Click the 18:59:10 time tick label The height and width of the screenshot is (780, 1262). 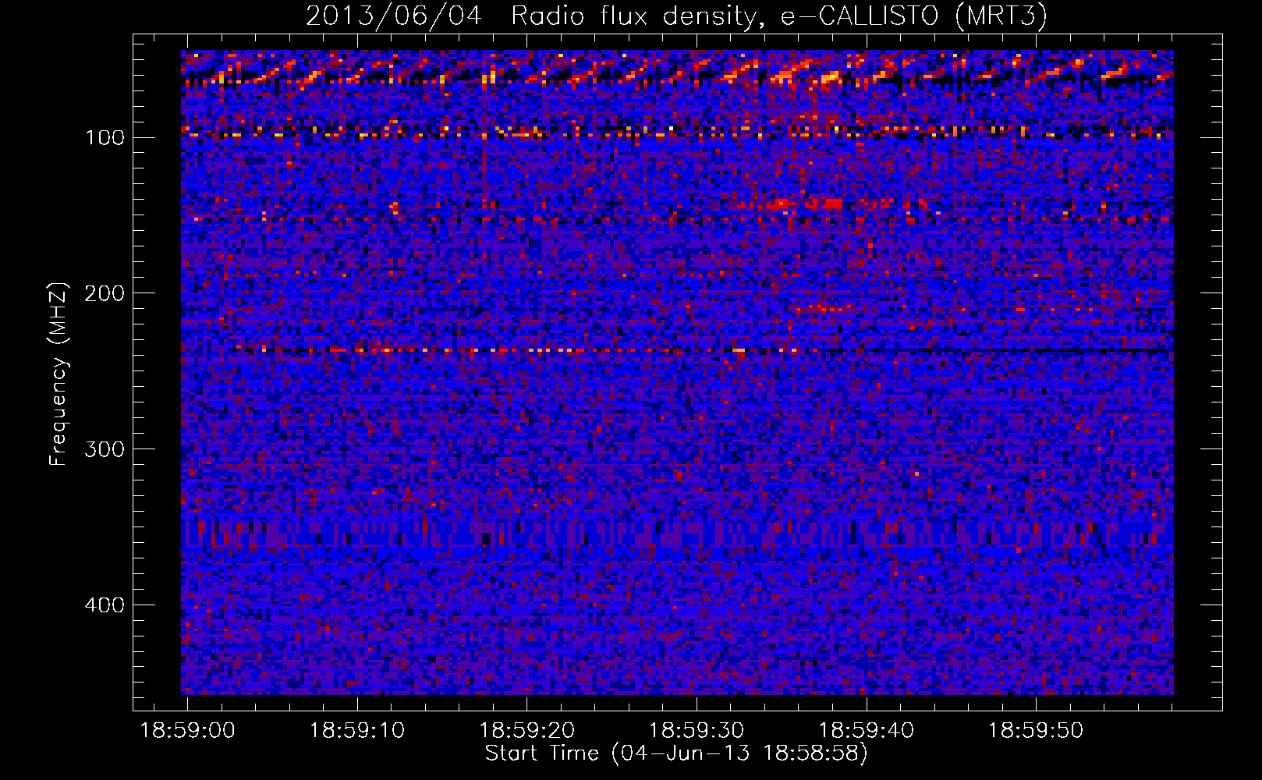coord(357,731)
